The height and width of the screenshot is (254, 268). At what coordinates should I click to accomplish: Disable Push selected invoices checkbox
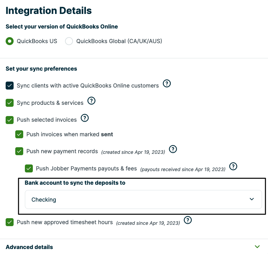point(10,120)
